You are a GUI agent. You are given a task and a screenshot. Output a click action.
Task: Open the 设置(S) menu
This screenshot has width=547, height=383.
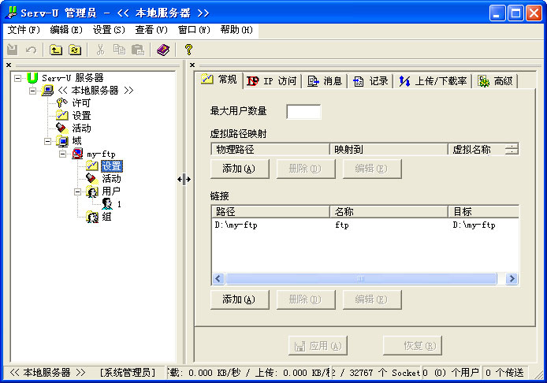(x=109, y=30)
